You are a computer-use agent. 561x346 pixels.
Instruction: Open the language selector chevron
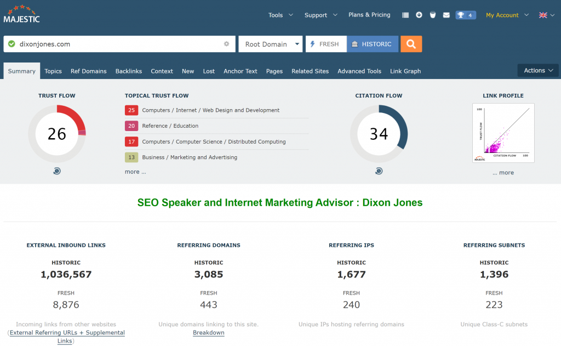coord(552,15)
